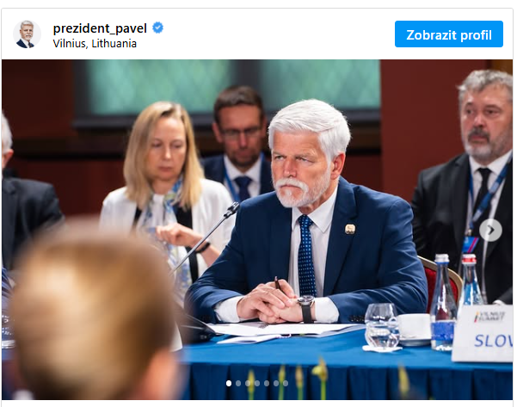Click the Zobrazit profil button

(449, 34)
